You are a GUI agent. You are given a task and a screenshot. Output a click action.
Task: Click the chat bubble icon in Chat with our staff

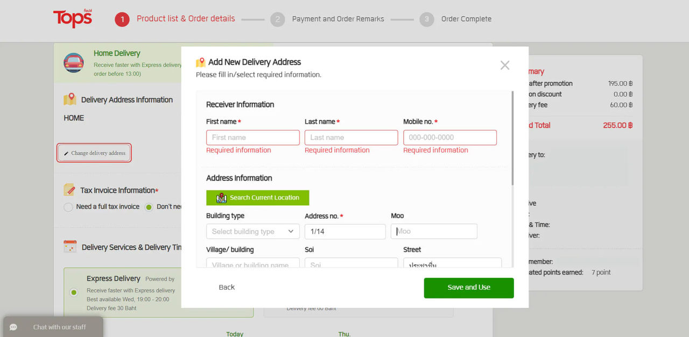[x=13, y=327]
